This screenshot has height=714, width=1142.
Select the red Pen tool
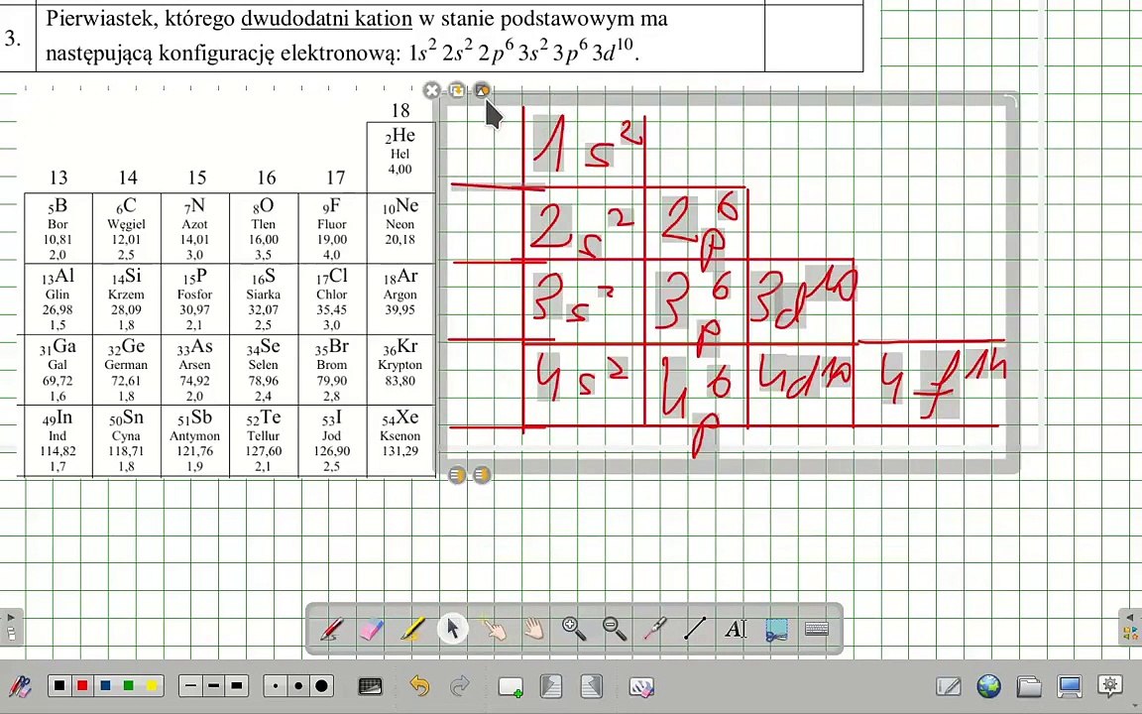coord(331,629)
